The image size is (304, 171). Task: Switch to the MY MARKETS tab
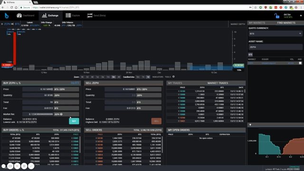[x=257, y=23]
